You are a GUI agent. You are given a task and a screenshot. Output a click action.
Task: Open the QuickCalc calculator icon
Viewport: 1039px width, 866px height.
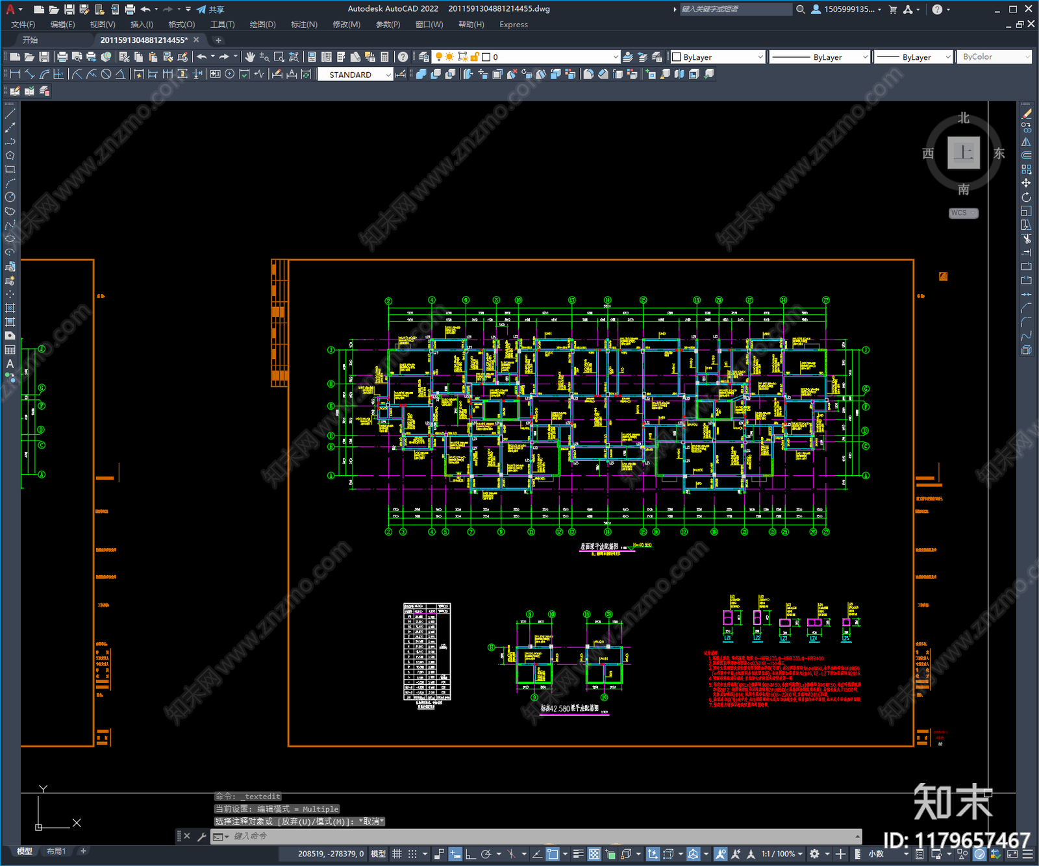click(384, 57)
